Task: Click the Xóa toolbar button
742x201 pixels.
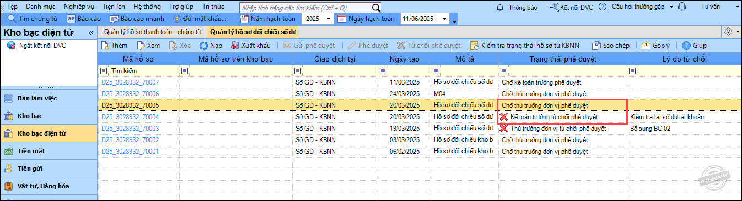Action: (180, 46)
